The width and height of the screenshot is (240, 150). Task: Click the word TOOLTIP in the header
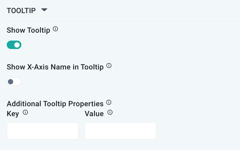click(21, 11)
